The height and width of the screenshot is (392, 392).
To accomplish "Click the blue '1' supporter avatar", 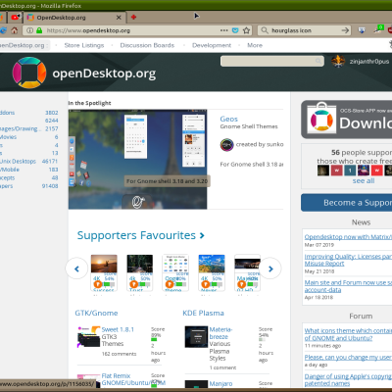I will [x=350, y=171].
